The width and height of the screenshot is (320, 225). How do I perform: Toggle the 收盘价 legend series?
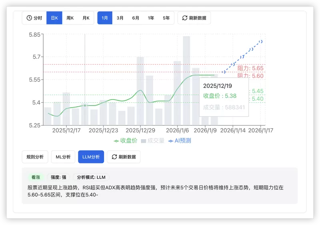[126, 141]
